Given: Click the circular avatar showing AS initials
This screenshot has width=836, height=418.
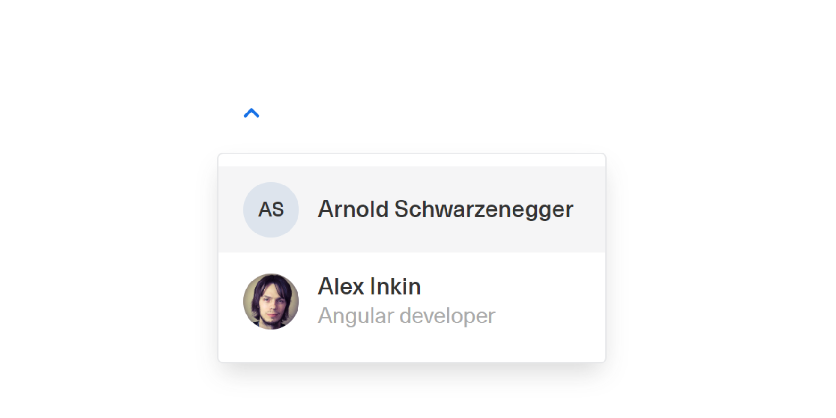Looking at the screenshot, I should click(x=271, y=209).
